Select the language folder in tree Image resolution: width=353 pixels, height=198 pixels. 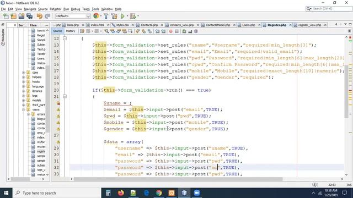click(38, 86)
